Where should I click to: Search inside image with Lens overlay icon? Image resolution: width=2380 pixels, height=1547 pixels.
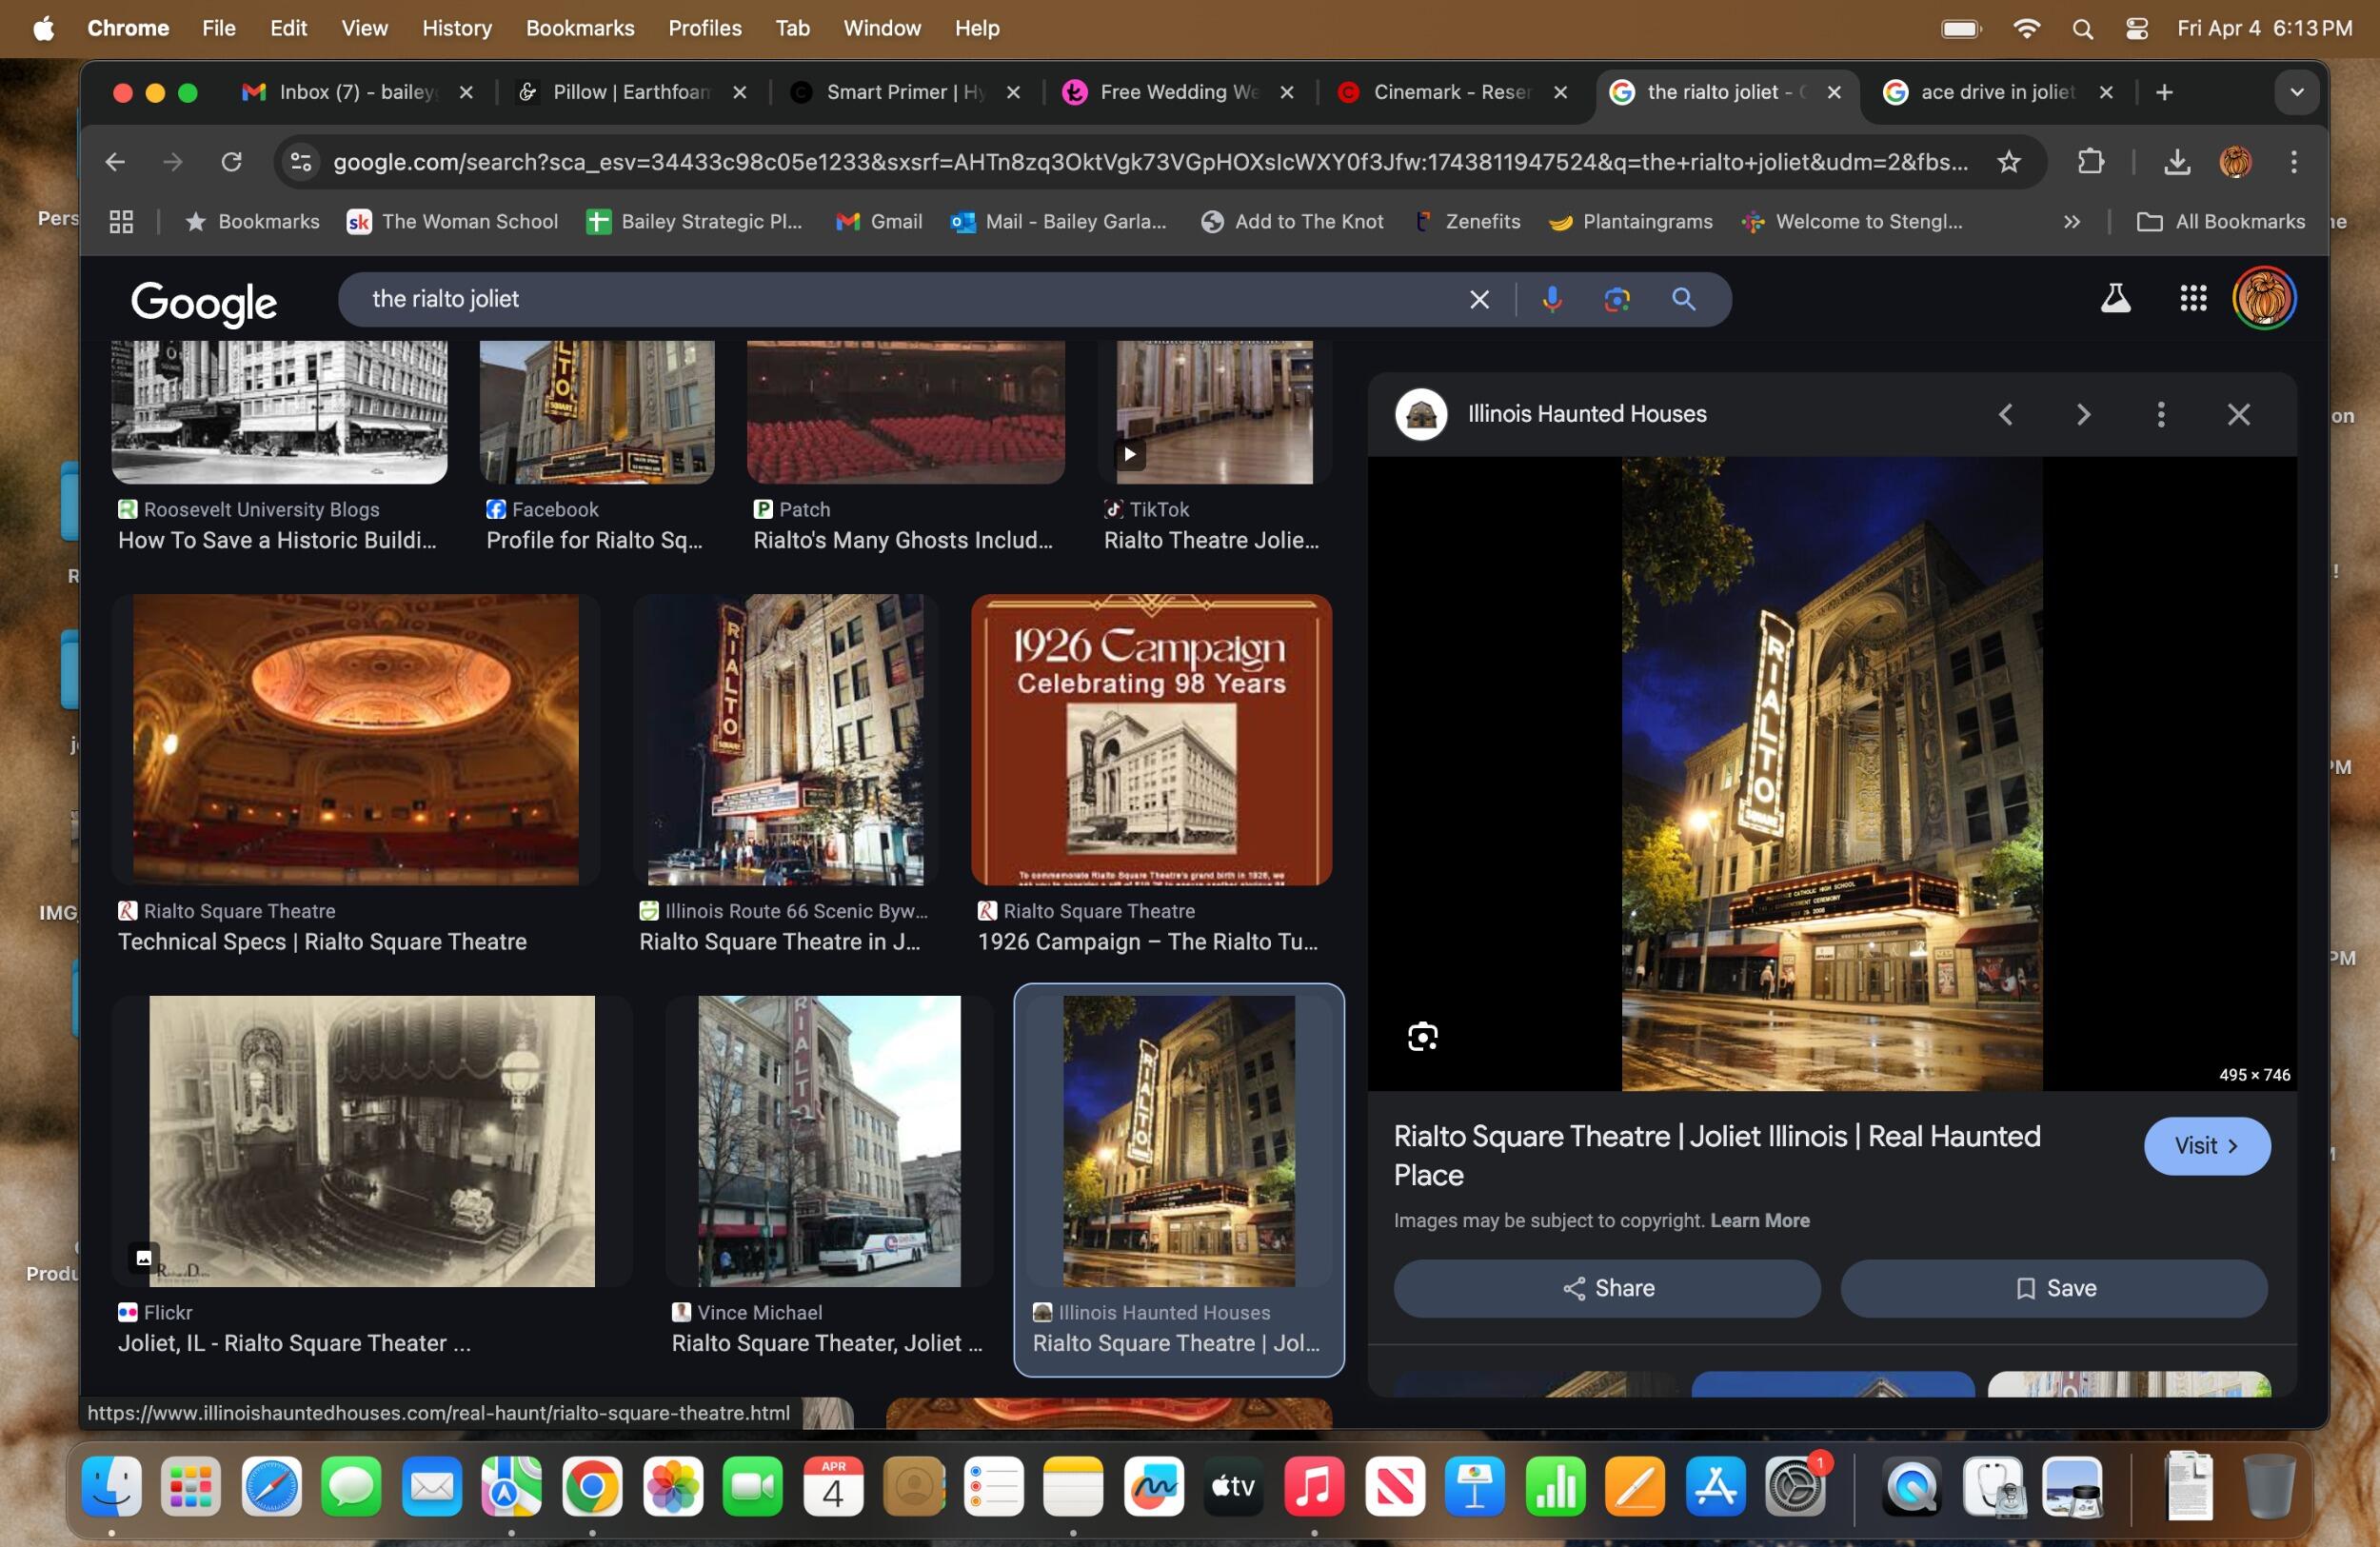(1423, 1037)
